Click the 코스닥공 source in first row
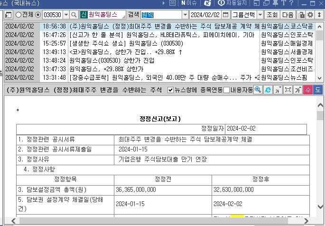 [302, 26]
